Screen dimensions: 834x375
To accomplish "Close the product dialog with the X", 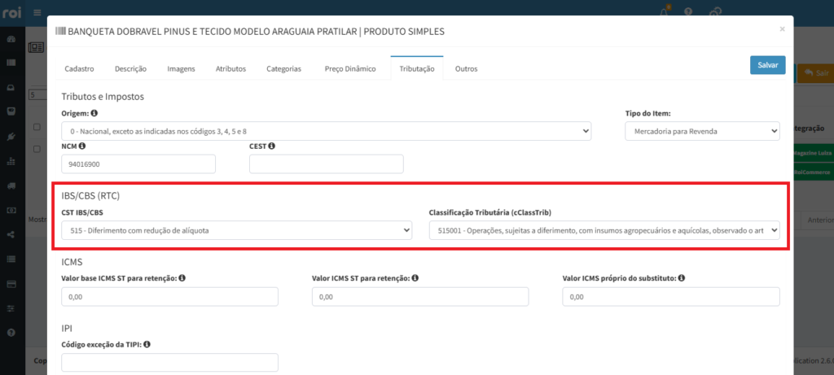I will [x=782, y=28].
